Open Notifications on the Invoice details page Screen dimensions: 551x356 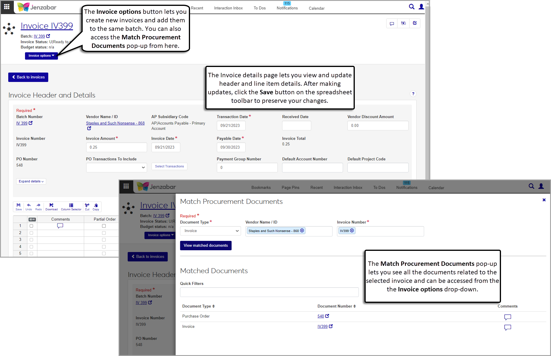287,8
